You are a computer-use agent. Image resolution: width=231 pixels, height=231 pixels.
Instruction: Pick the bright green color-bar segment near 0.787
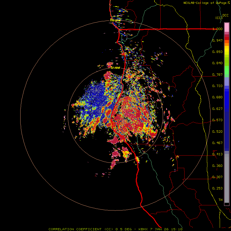coord(227,70)
